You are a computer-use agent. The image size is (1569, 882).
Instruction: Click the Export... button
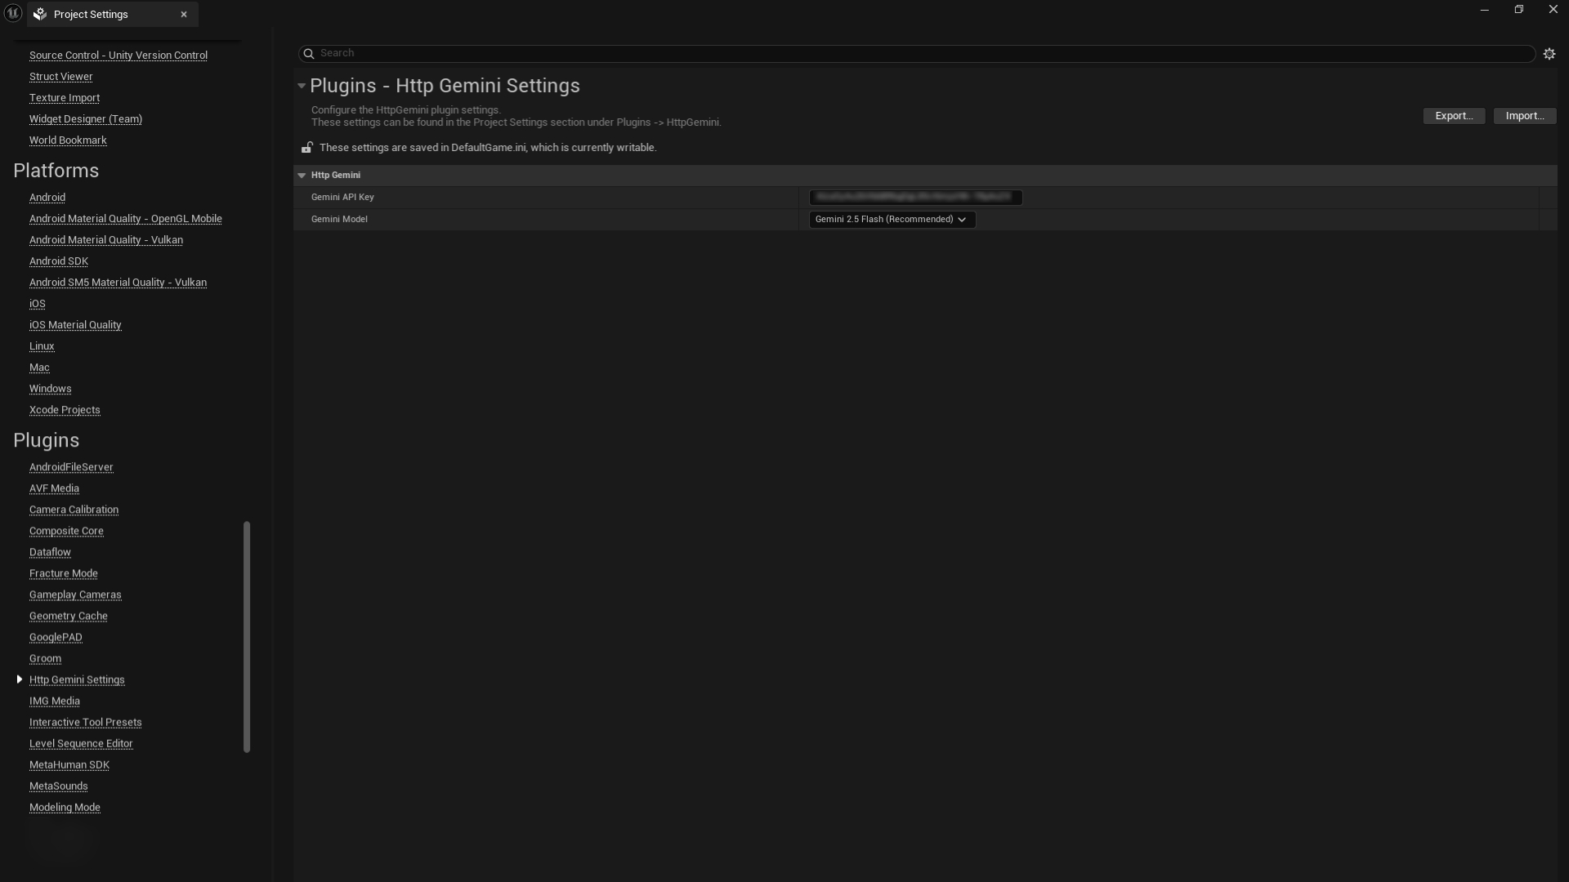coord(1454,116)
